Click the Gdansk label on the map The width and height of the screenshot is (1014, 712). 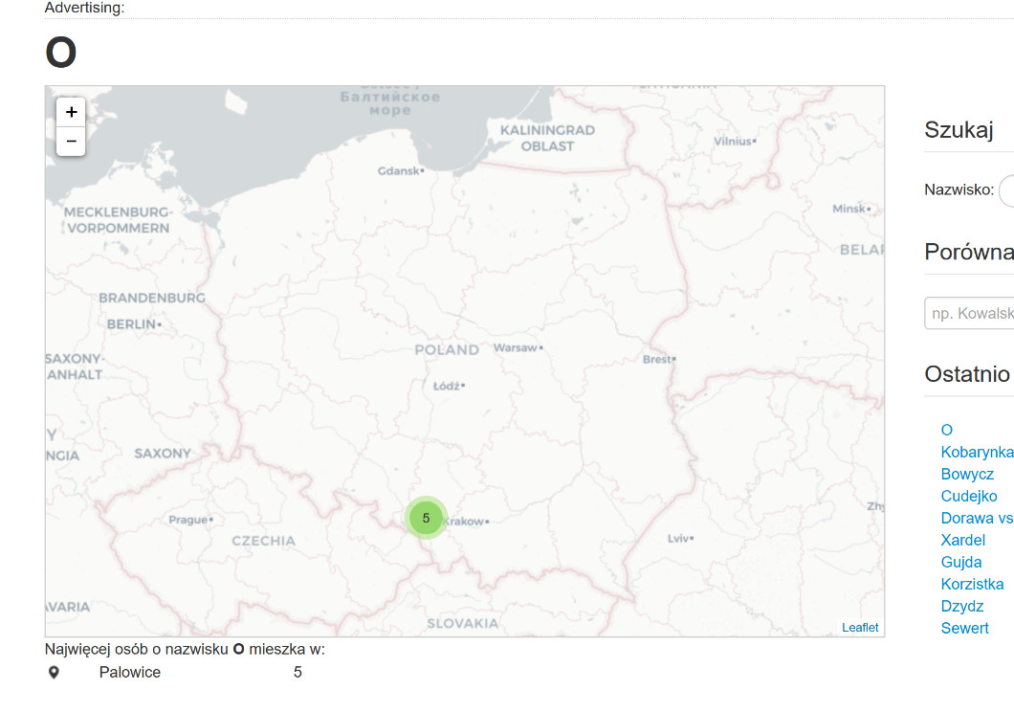click(400, 171)
